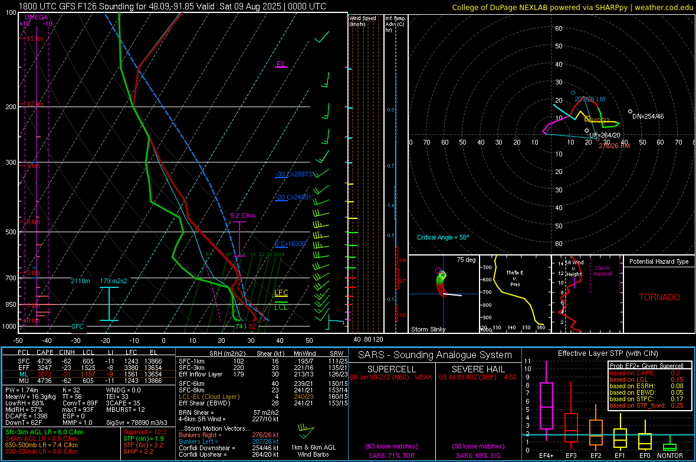Click the purple "Classic Supercell" label
This screenshot has height=462, width=696.
pyautogui.click(x=602, y=271)
